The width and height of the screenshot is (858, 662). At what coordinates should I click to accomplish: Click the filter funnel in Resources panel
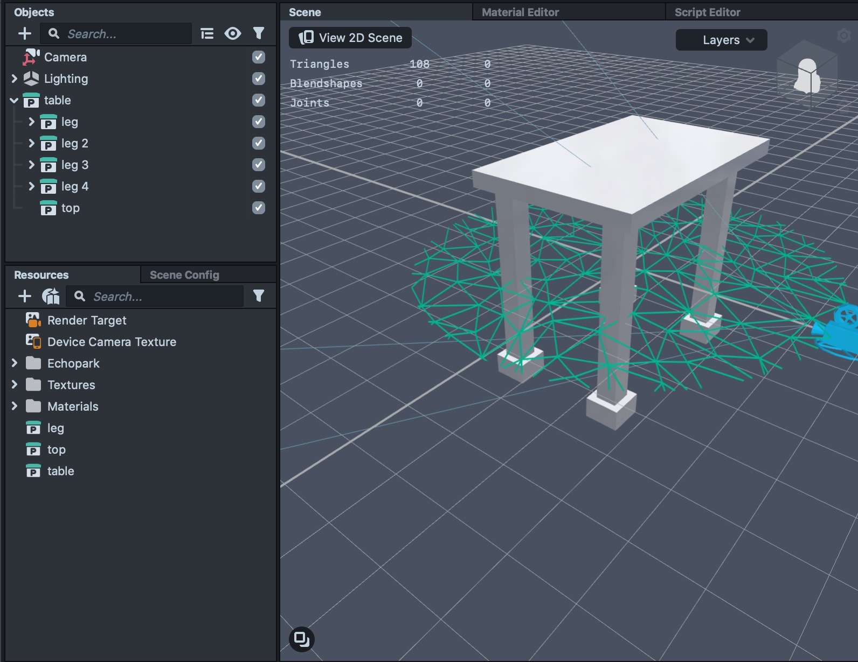(259, 296)
